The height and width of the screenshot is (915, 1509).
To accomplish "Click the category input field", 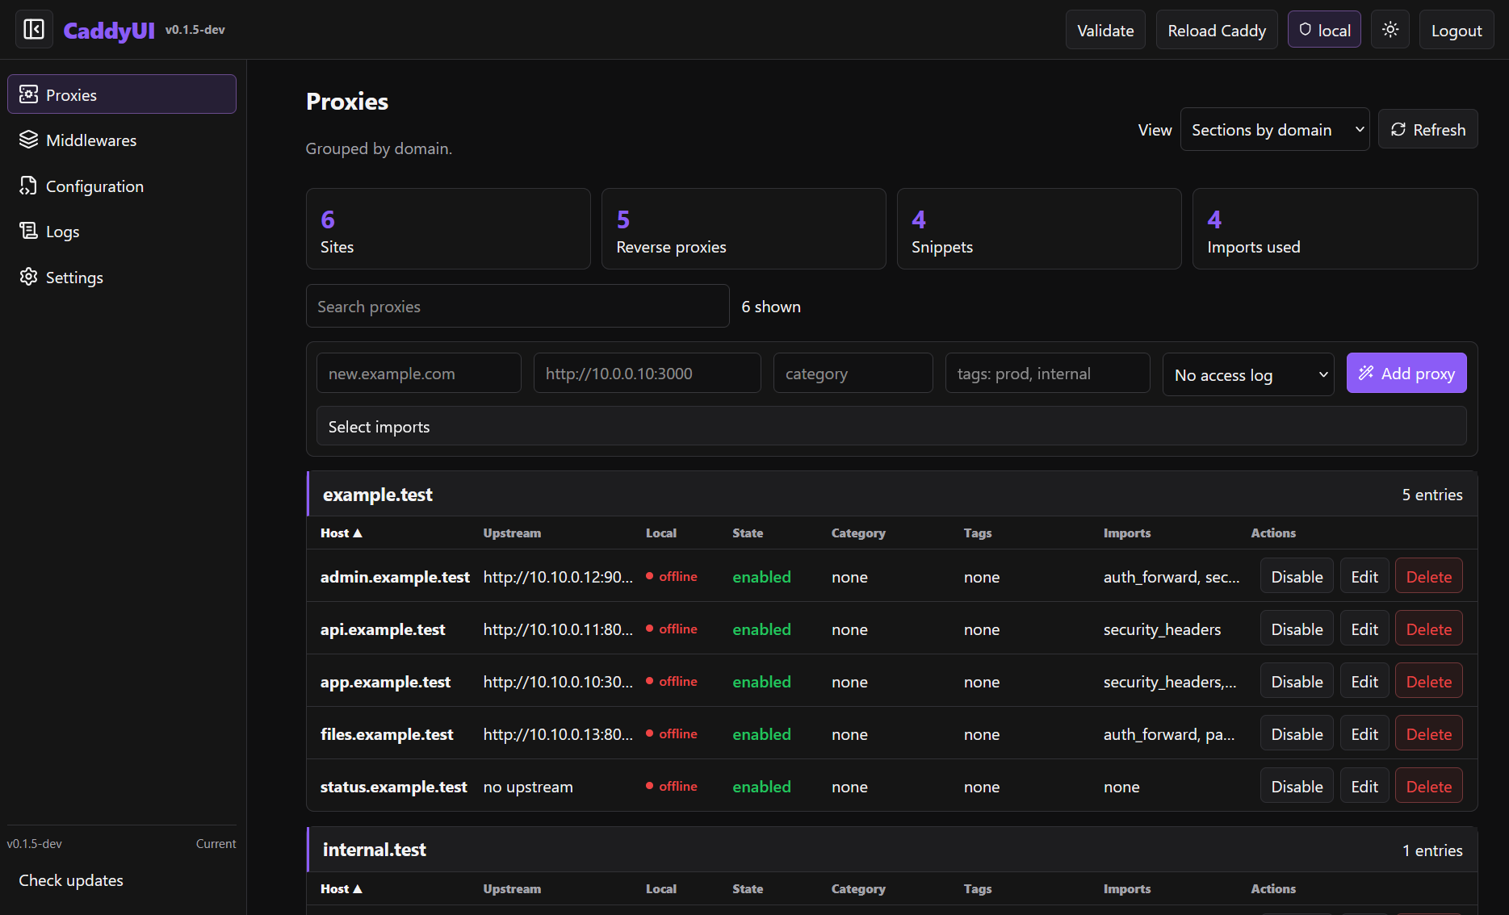I will [x=853, y=373].
